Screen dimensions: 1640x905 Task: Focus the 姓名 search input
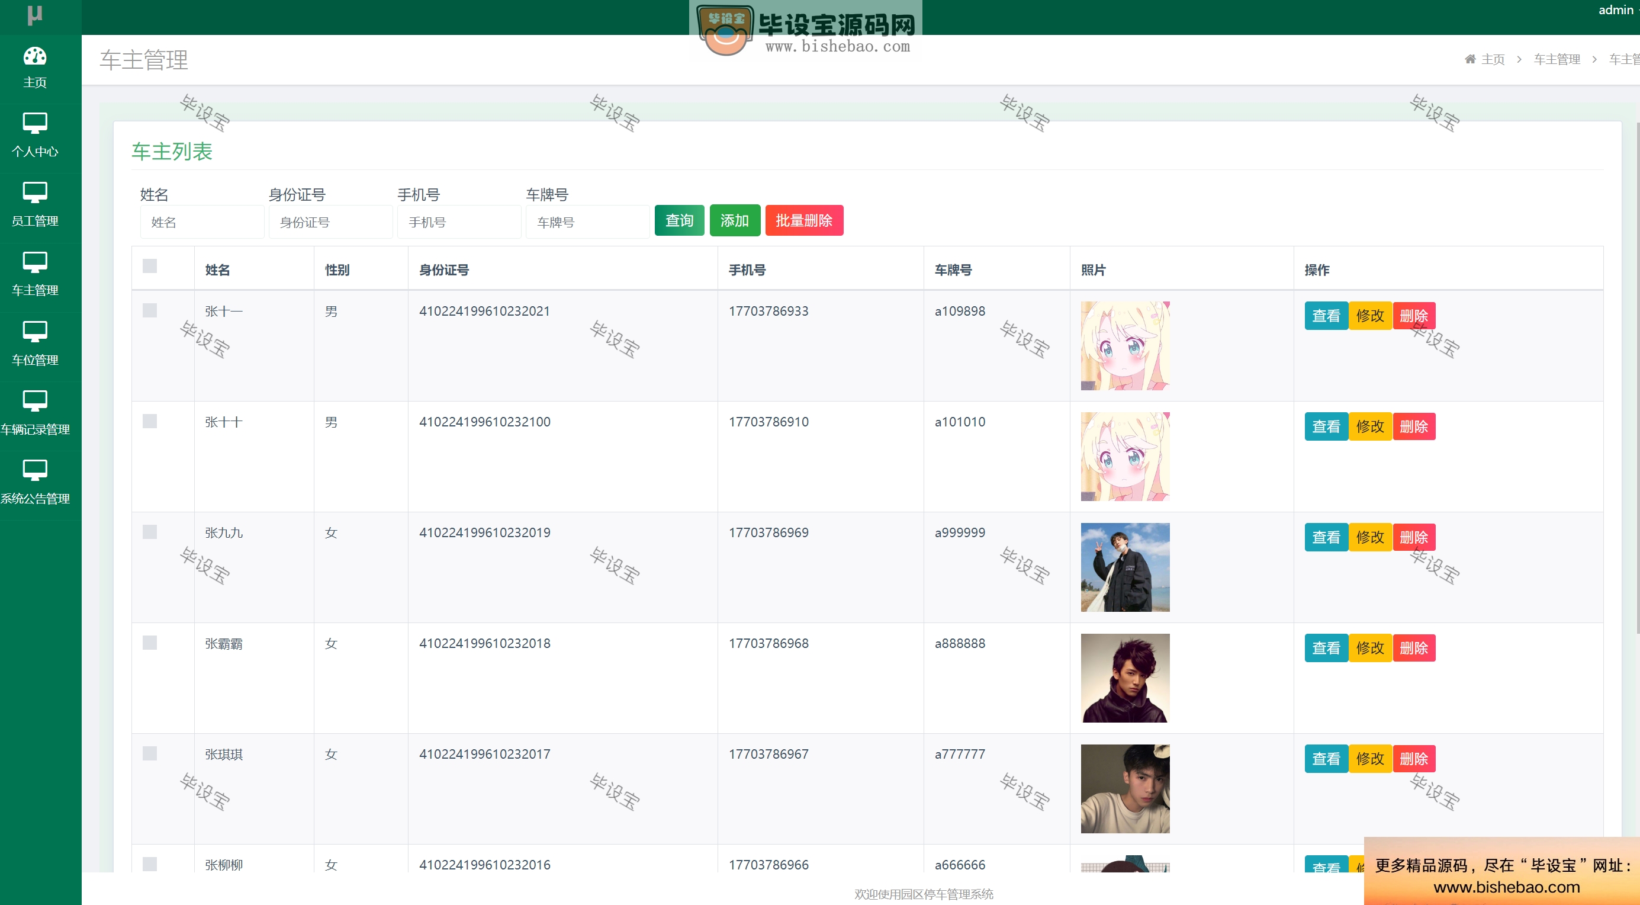click(x=202, y=222)
